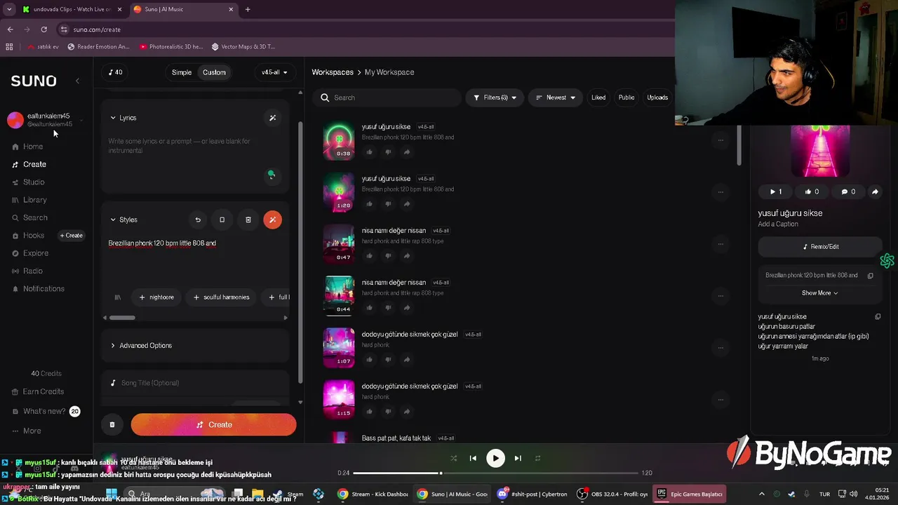898x505 pixels.
Task: Click the play count button in details panel
Action: [776, 191]
